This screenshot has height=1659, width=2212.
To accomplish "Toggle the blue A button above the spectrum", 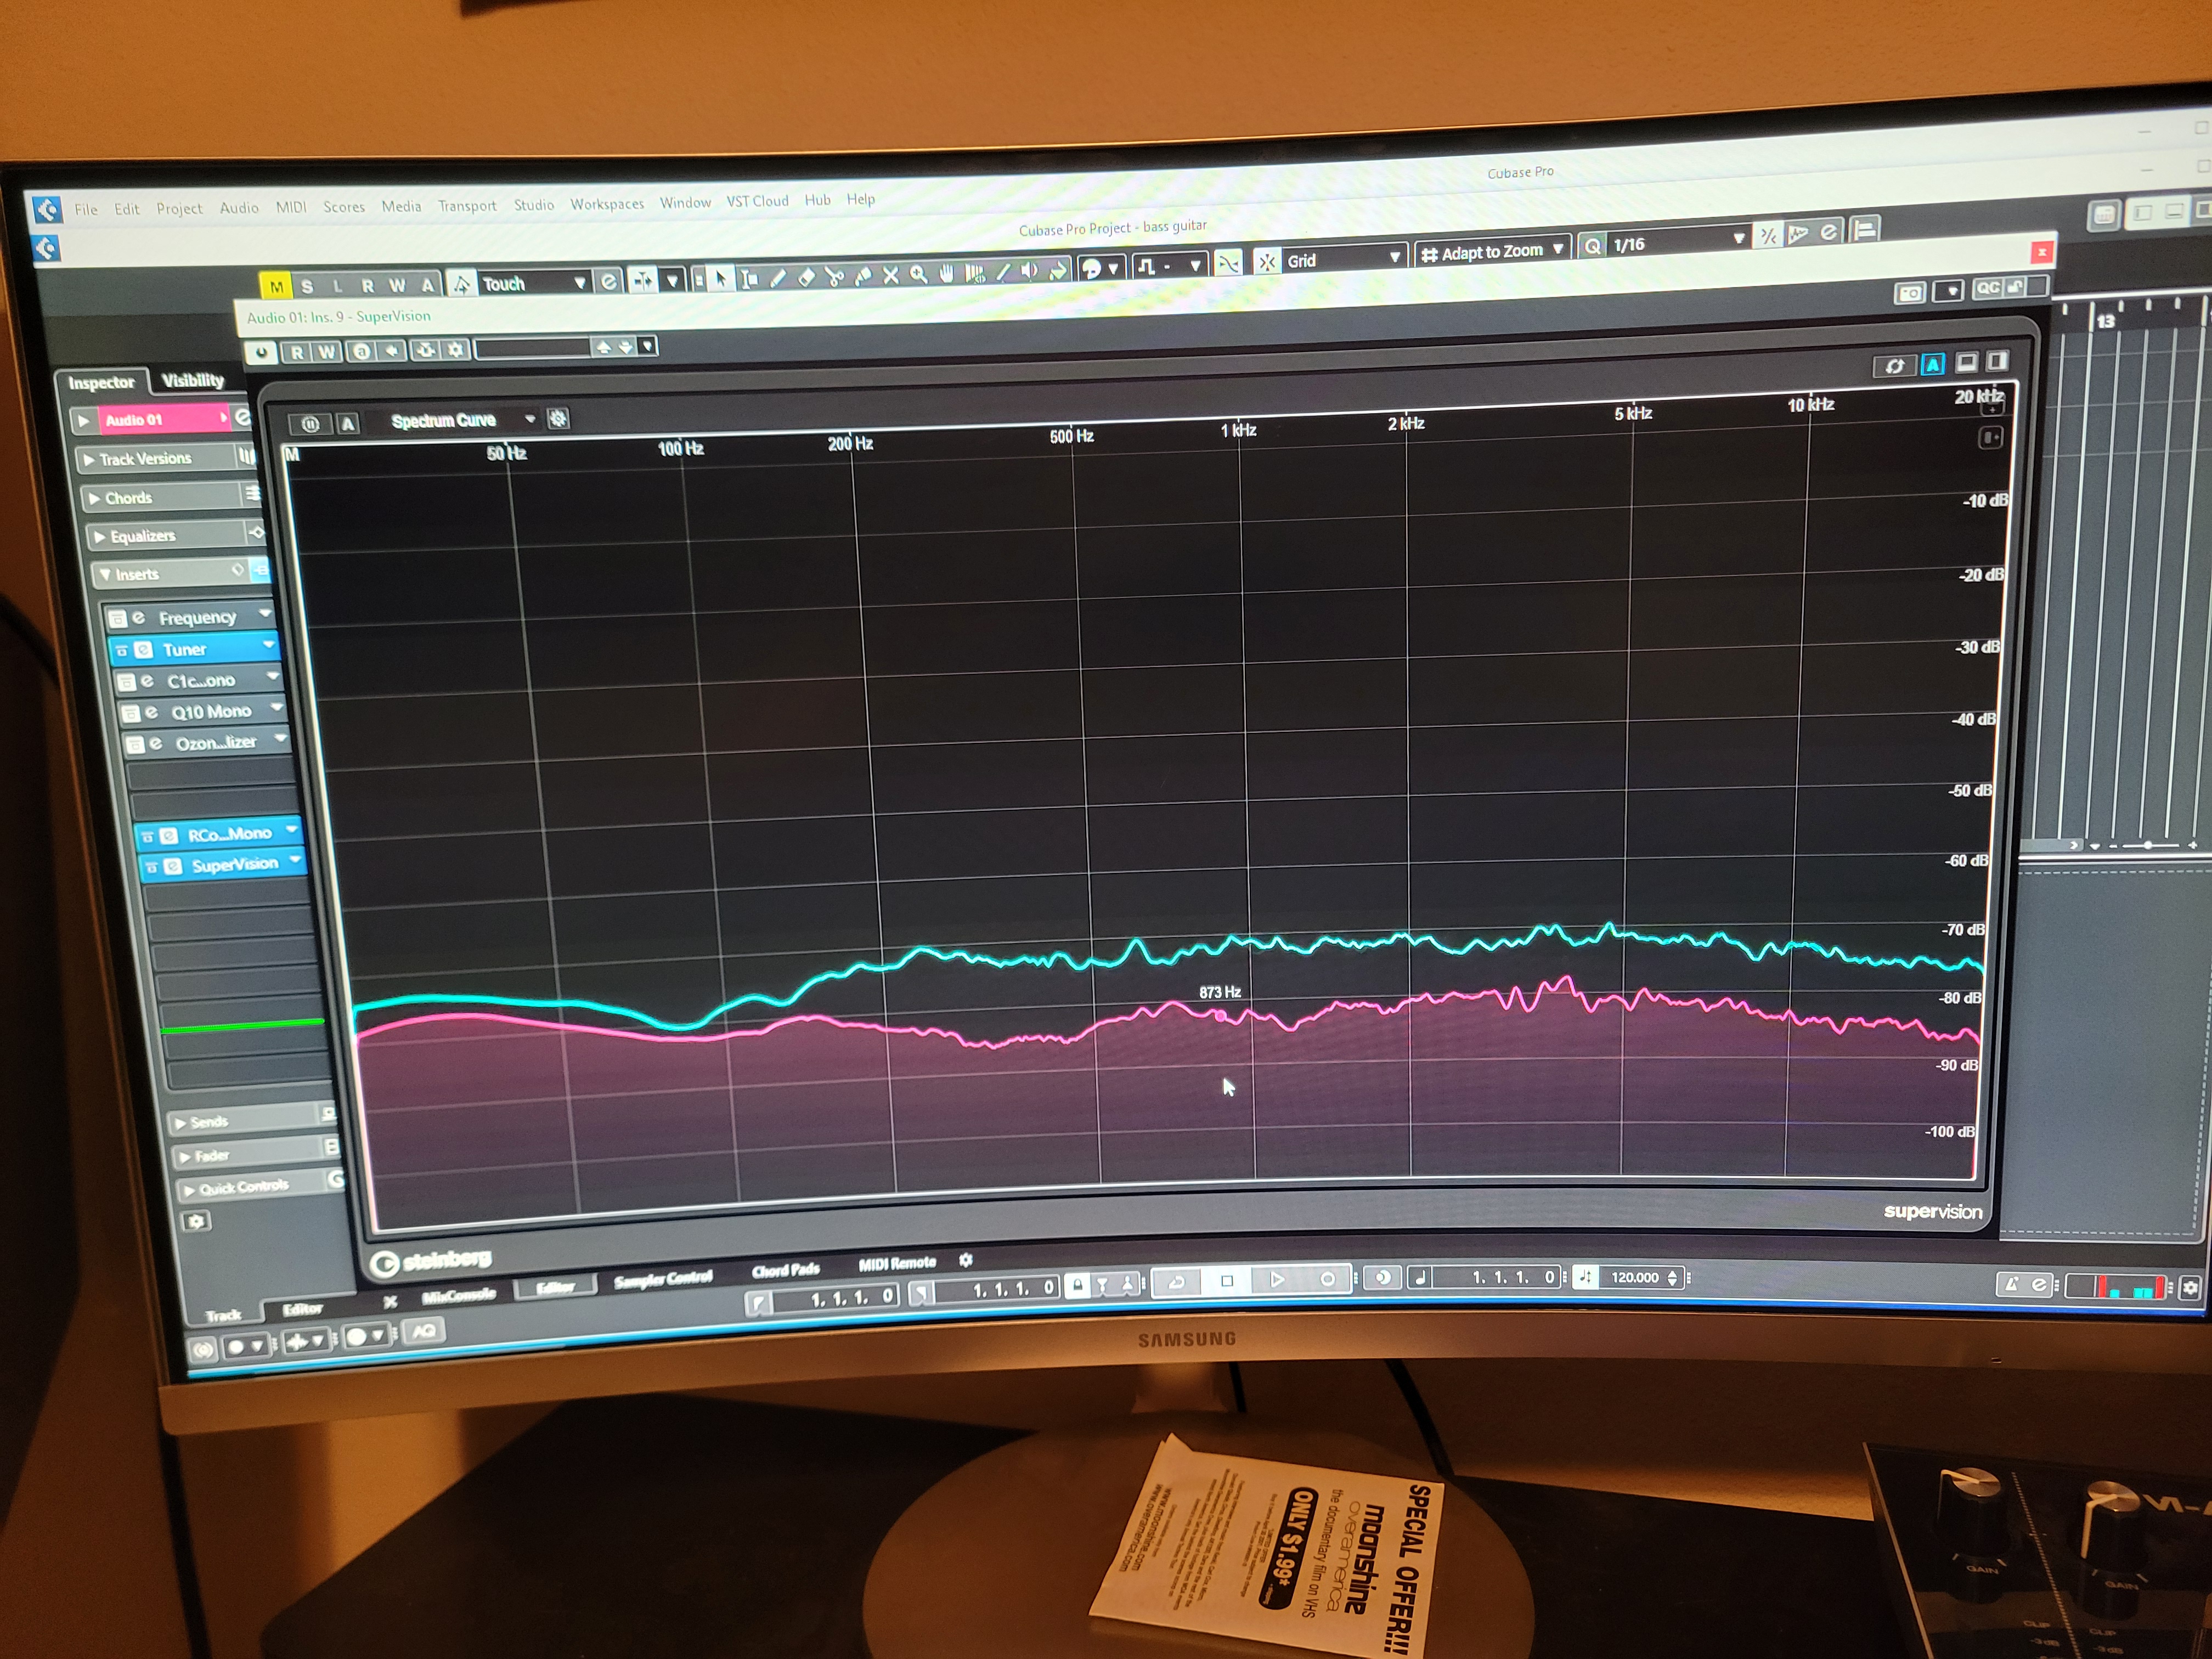I will pos(1933,363).
